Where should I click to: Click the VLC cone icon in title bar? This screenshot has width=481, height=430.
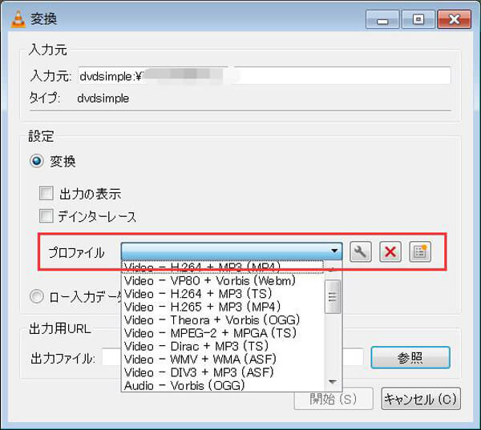[18, 19]
